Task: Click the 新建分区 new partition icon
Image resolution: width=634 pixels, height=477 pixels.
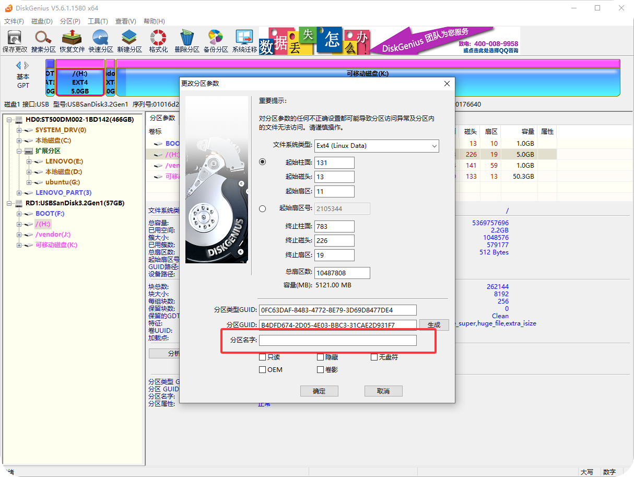Action: (130, 41)
